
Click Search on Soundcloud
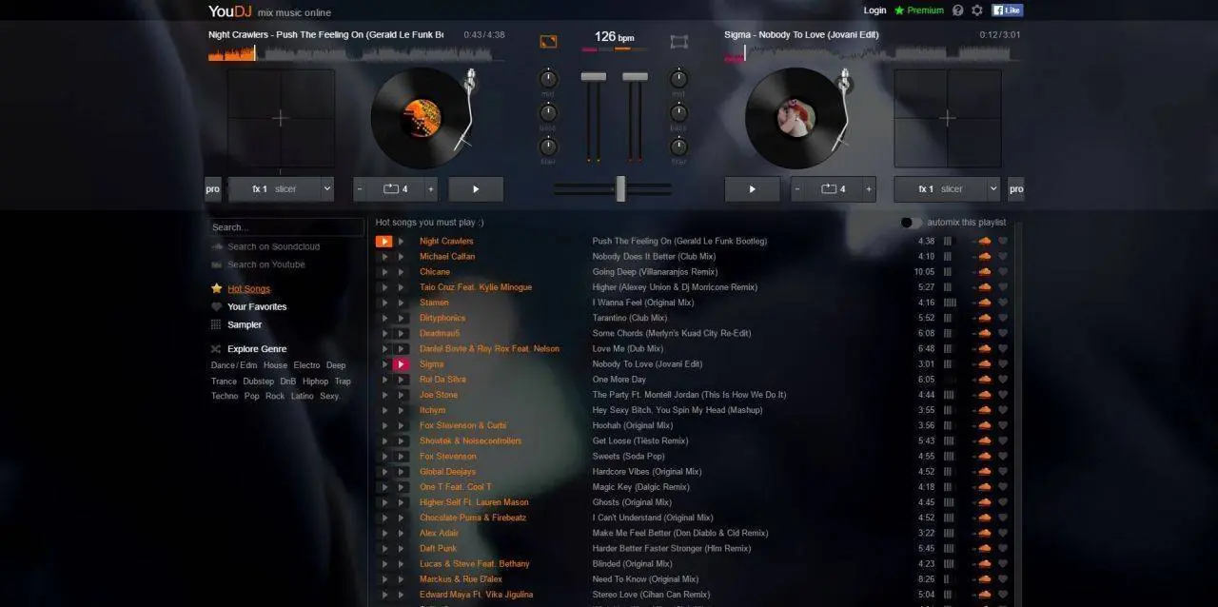click(273, 247)
